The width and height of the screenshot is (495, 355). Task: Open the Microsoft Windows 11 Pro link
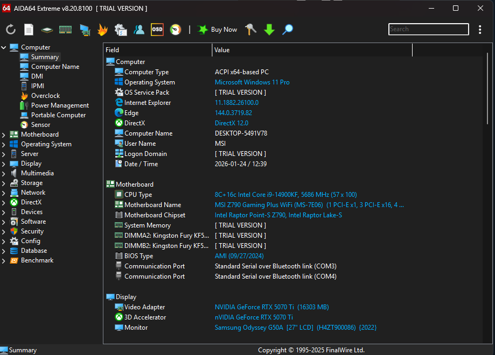pos(252,82)
